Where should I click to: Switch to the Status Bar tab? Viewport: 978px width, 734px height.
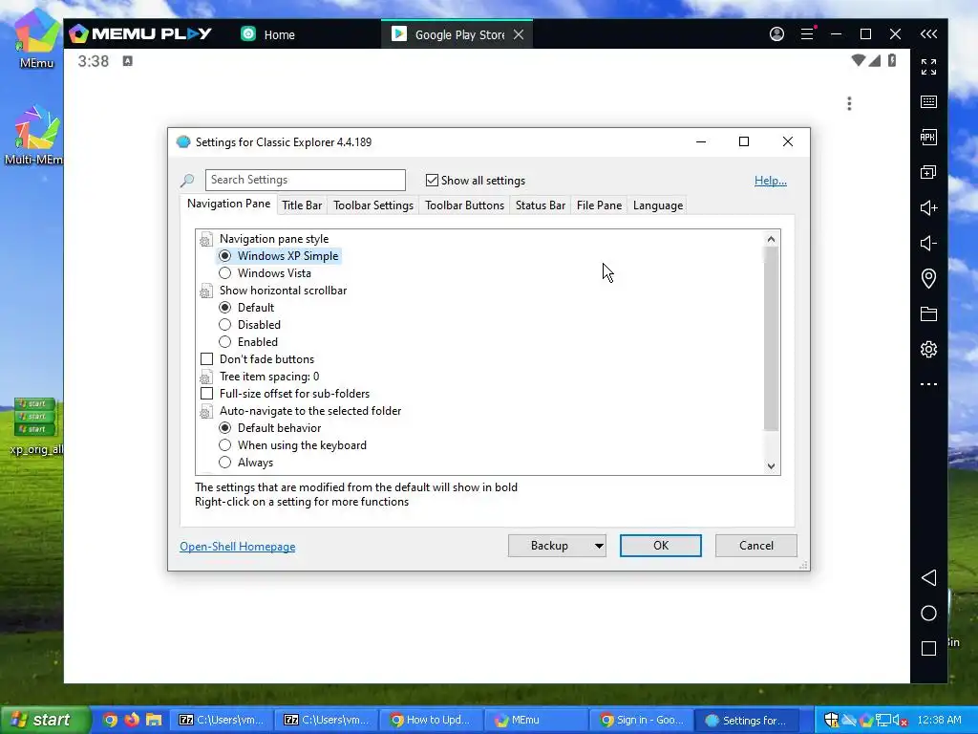[541, 205]
